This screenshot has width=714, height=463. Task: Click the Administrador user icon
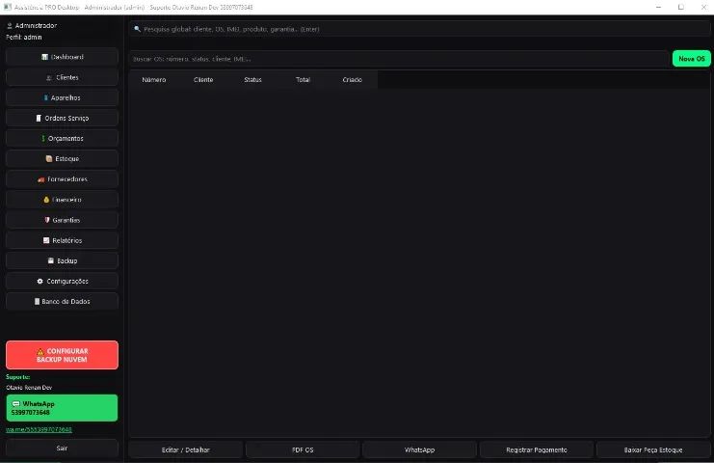coord(10,25)
